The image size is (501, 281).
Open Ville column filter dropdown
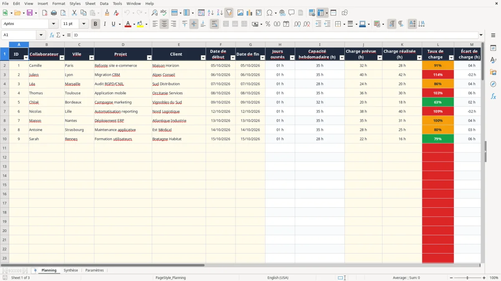(x=92, y=57)
